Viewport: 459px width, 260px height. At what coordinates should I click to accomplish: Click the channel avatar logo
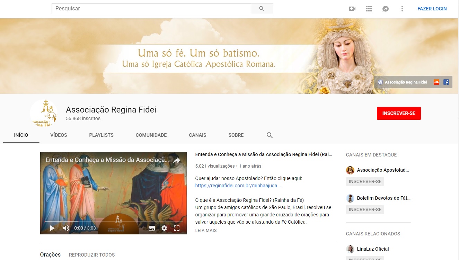44,113
